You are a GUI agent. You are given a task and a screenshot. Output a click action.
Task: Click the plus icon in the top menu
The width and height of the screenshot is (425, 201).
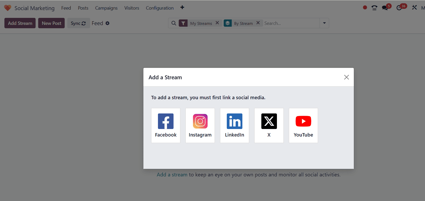click(182, 8)
